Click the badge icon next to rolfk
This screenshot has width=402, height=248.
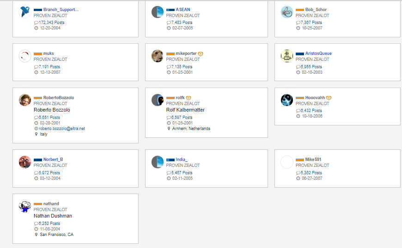(x=189, y=98)
